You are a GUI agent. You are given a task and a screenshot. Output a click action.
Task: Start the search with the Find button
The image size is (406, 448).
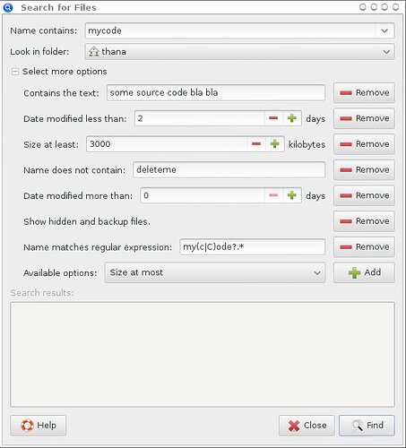tap(367, 426)
